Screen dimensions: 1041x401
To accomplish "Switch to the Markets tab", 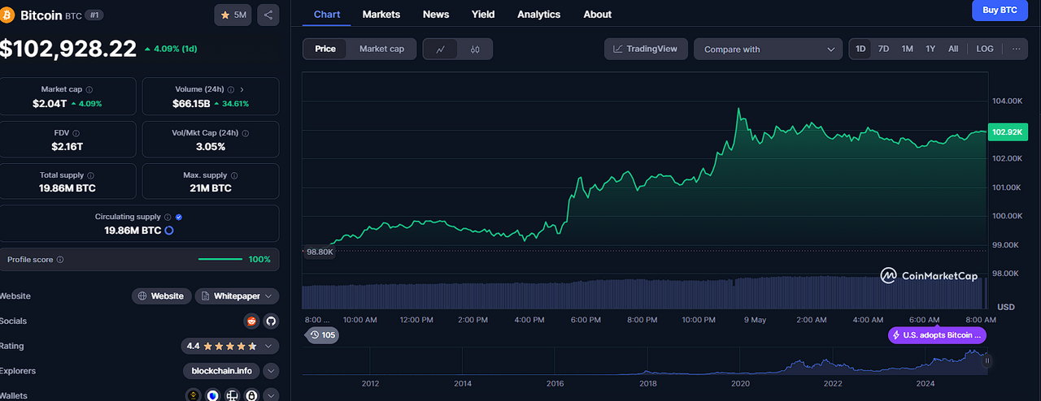I will [381, 14].
